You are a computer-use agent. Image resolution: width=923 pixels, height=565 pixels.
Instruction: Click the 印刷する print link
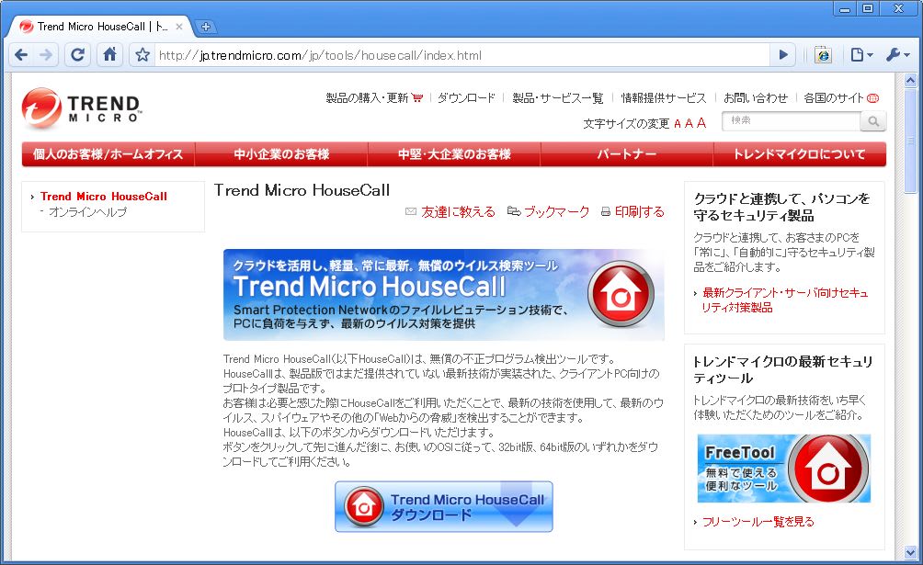coord(639,211)
